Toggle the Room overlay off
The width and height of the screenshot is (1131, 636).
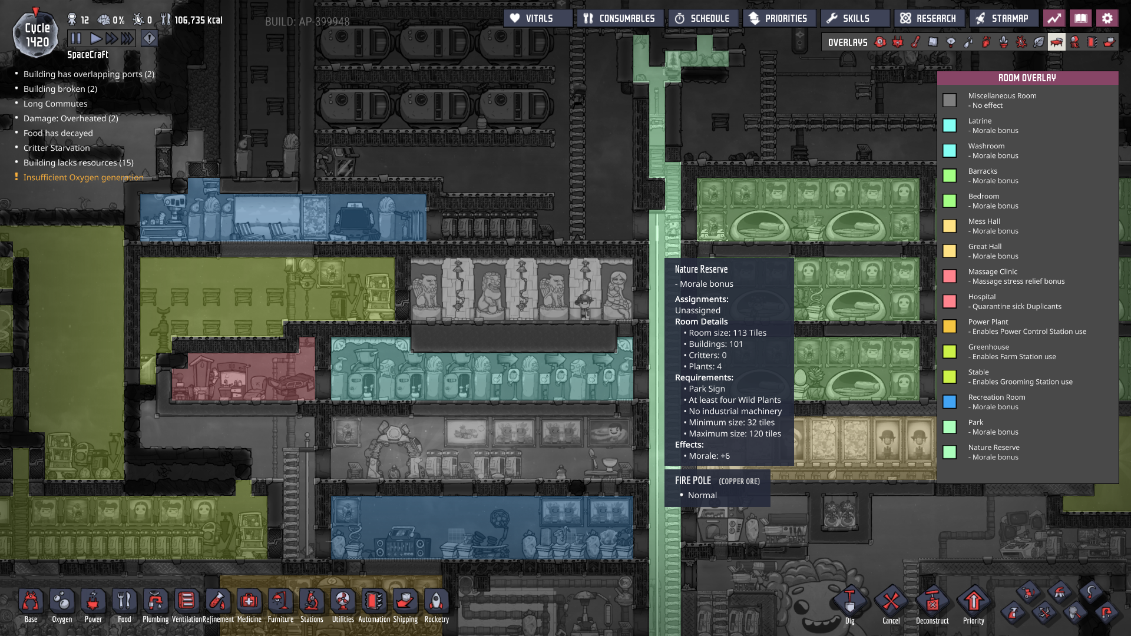[x=1057, y=42]
